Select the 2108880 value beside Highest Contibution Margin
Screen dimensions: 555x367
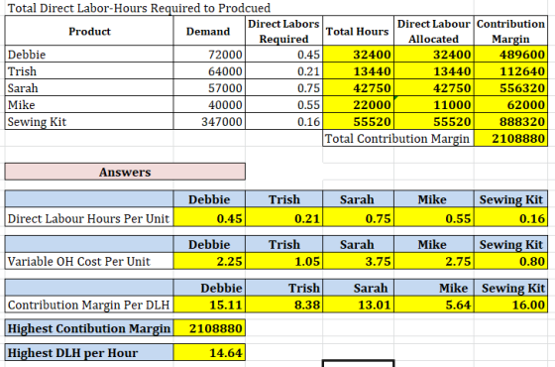pyautogui.click(x=209, y=328)
